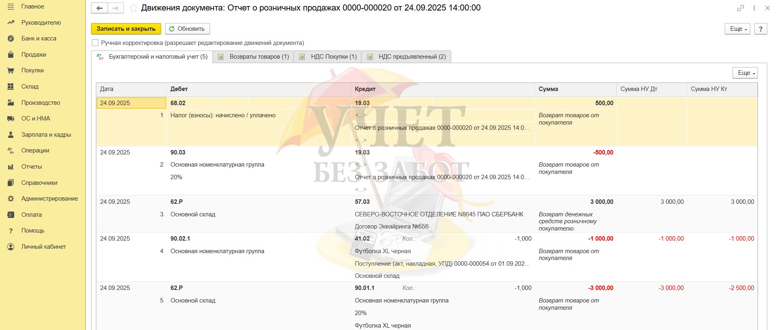Click the Кредит column header
The height and width of the screenshot is (330, 777).
click(x=443, y=89)
